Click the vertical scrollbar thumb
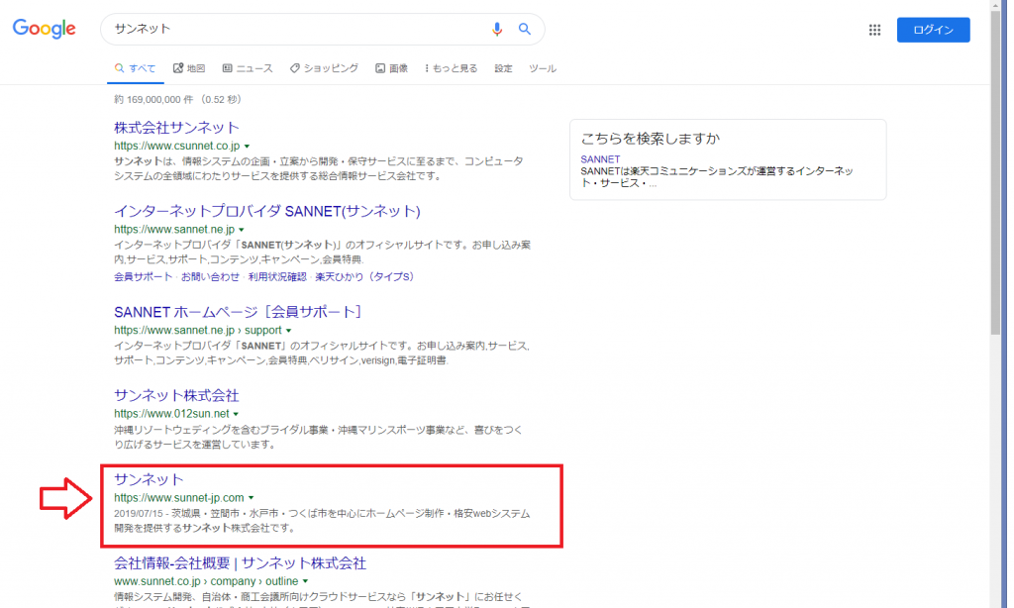This screenshot has width=1014, height=608. (995, 171)
